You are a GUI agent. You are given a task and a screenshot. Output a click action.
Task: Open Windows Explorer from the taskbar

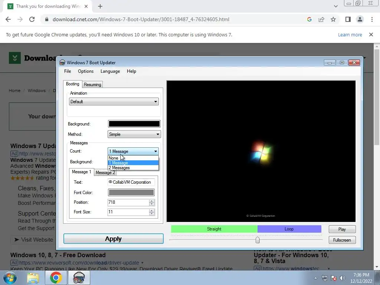click(33, 278)
